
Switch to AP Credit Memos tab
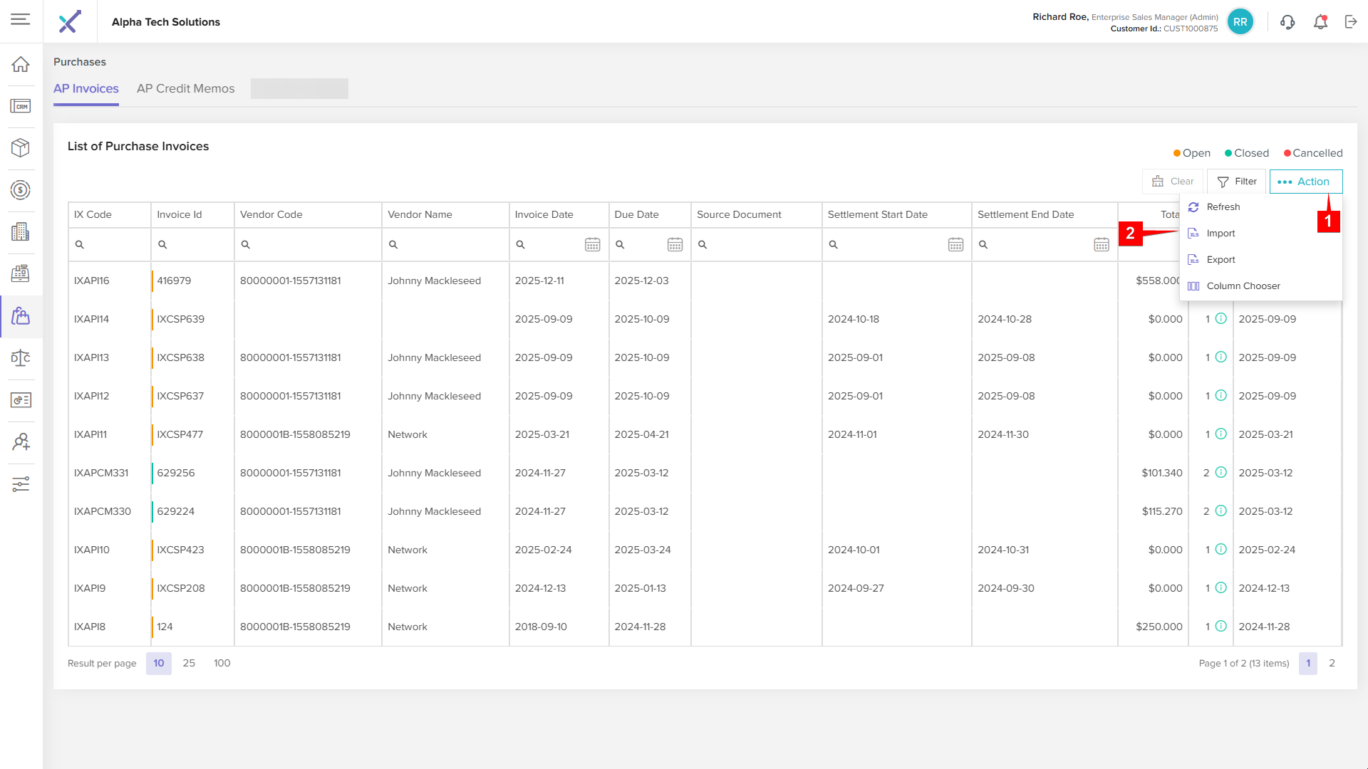pos(185,89)
